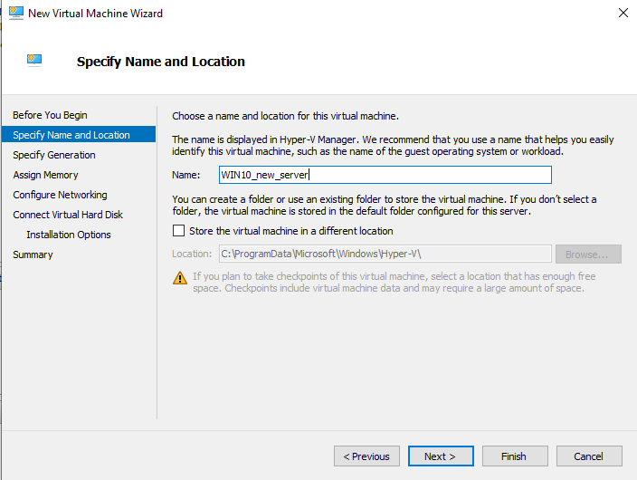Click the Location path field
The height and width of the screenshot is (480, 637).
pyautogui.click(x=385, y=254)
